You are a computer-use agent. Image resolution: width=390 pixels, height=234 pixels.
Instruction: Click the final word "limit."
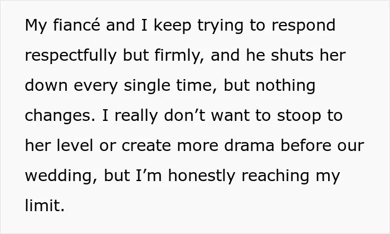point(45,206)
